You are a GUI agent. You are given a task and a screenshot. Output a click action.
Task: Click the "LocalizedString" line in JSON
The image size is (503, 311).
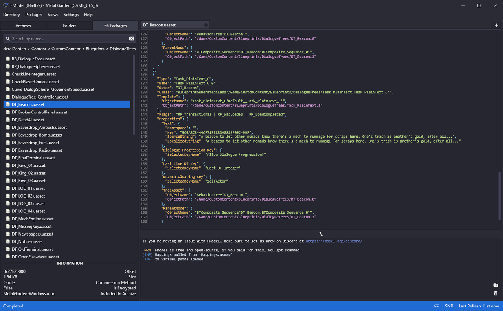pos(313,141)
